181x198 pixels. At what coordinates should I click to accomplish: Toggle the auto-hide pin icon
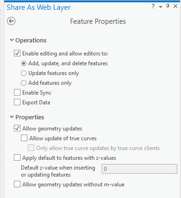168,6
